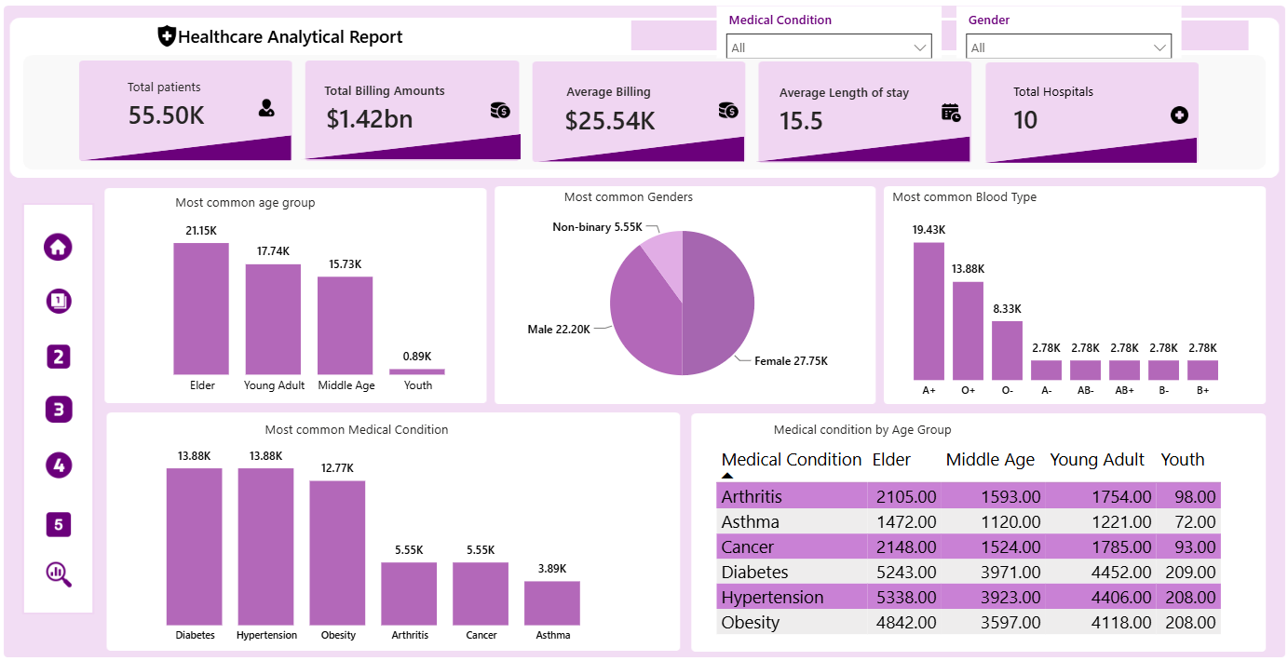This screenshot has width=1288, height=661.
Task: Select the O+ blood type bar
Action: point(968,330)
